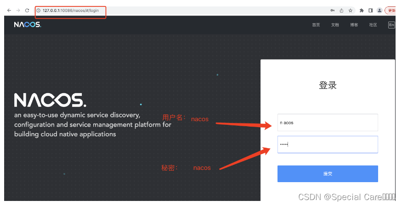
Task: Bookmark this page with the star icon
Action: pos(351,11)
